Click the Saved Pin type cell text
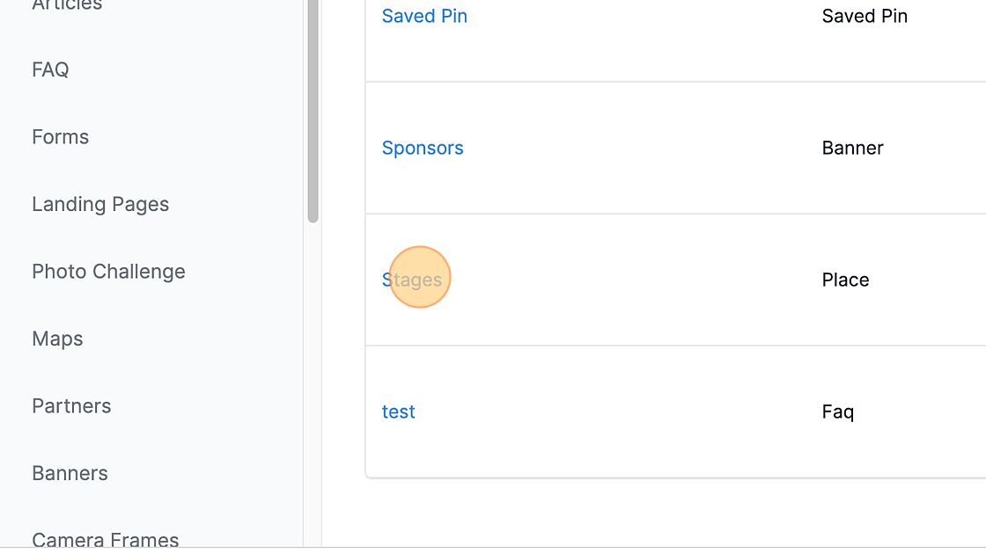 coord(864,16)
